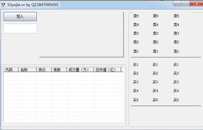Sort by the 名称 column header
Viewport: 203px width, 130px height.
pos(27,70)
